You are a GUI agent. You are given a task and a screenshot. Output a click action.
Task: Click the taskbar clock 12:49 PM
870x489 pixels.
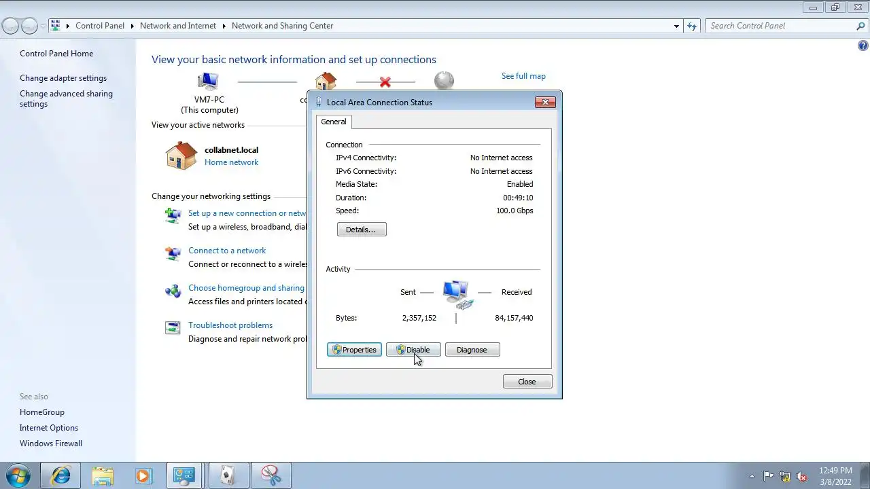coord(835,470)
